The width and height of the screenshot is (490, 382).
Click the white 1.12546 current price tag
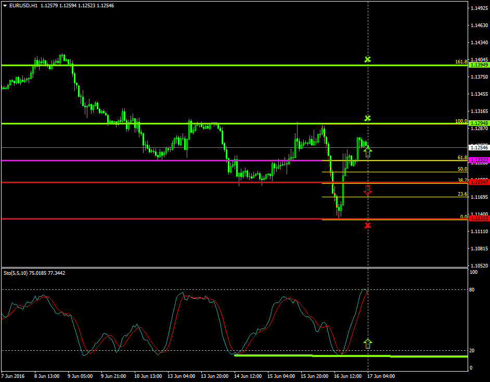(x=479, y=147)
